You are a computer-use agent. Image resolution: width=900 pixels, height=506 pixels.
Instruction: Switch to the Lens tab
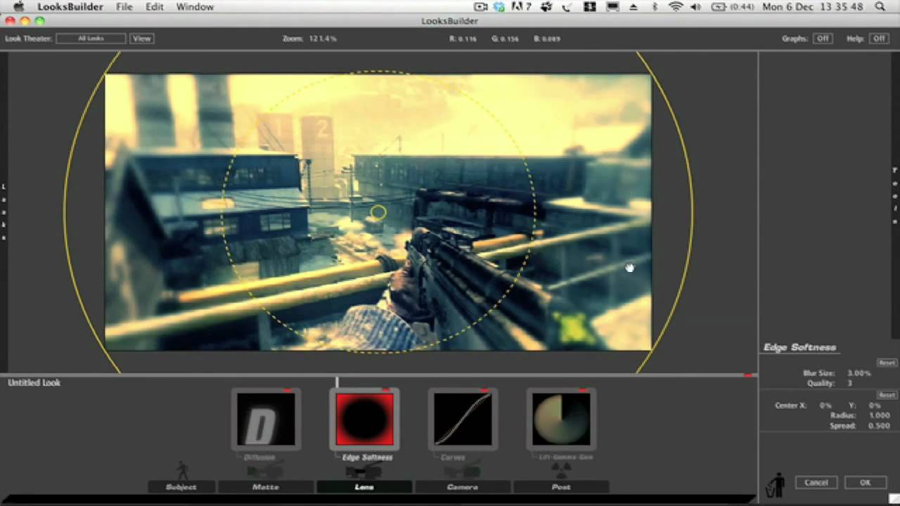point(364,486)
